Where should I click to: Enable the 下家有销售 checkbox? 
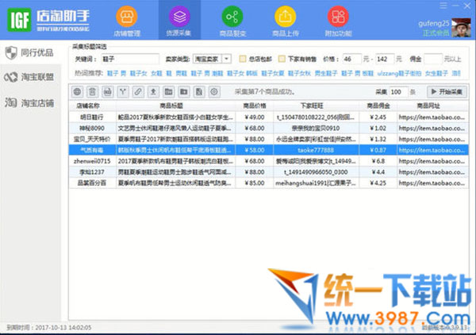[284, 59]
